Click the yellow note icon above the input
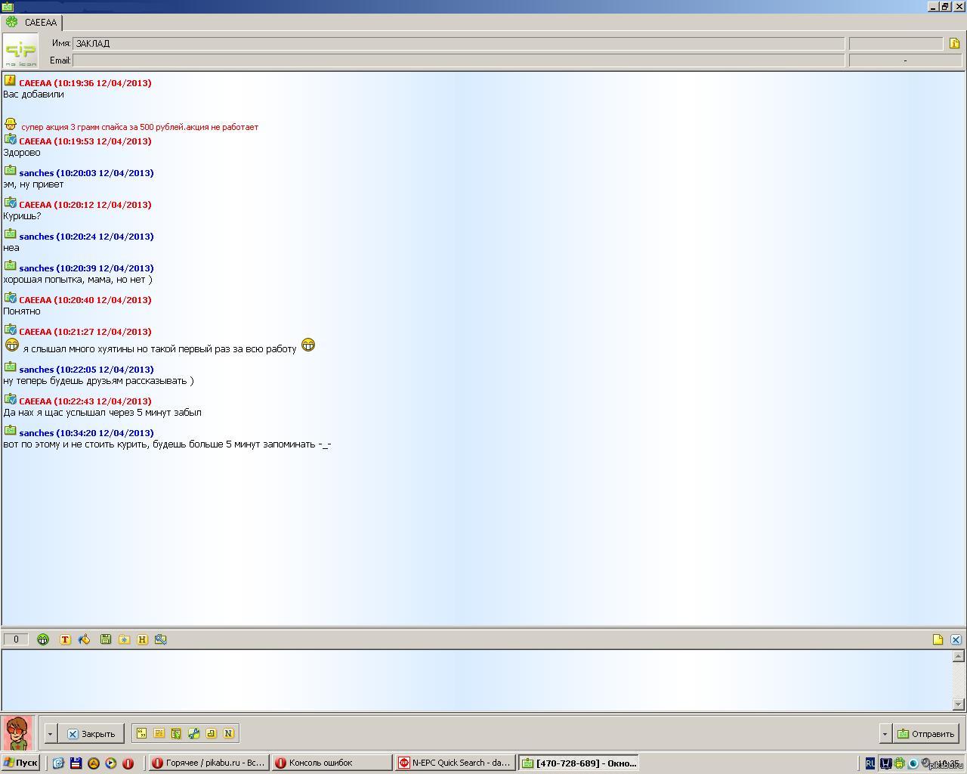The image size is (967, 774). (x=938, y=639)
